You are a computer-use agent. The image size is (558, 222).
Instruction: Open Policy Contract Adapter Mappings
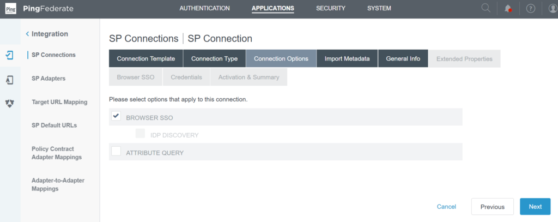(x=57, y=153)
